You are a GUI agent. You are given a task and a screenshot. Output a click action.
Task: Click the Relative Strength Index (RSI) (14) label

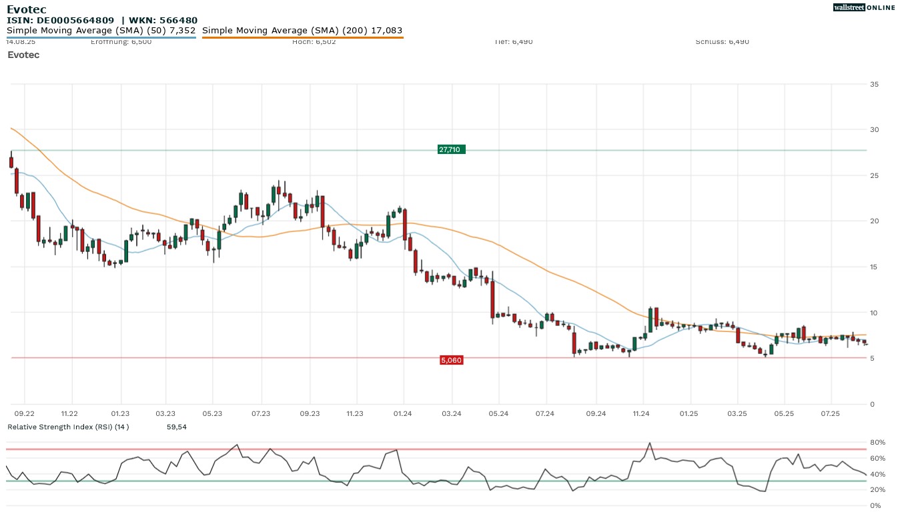click(68, 427)
